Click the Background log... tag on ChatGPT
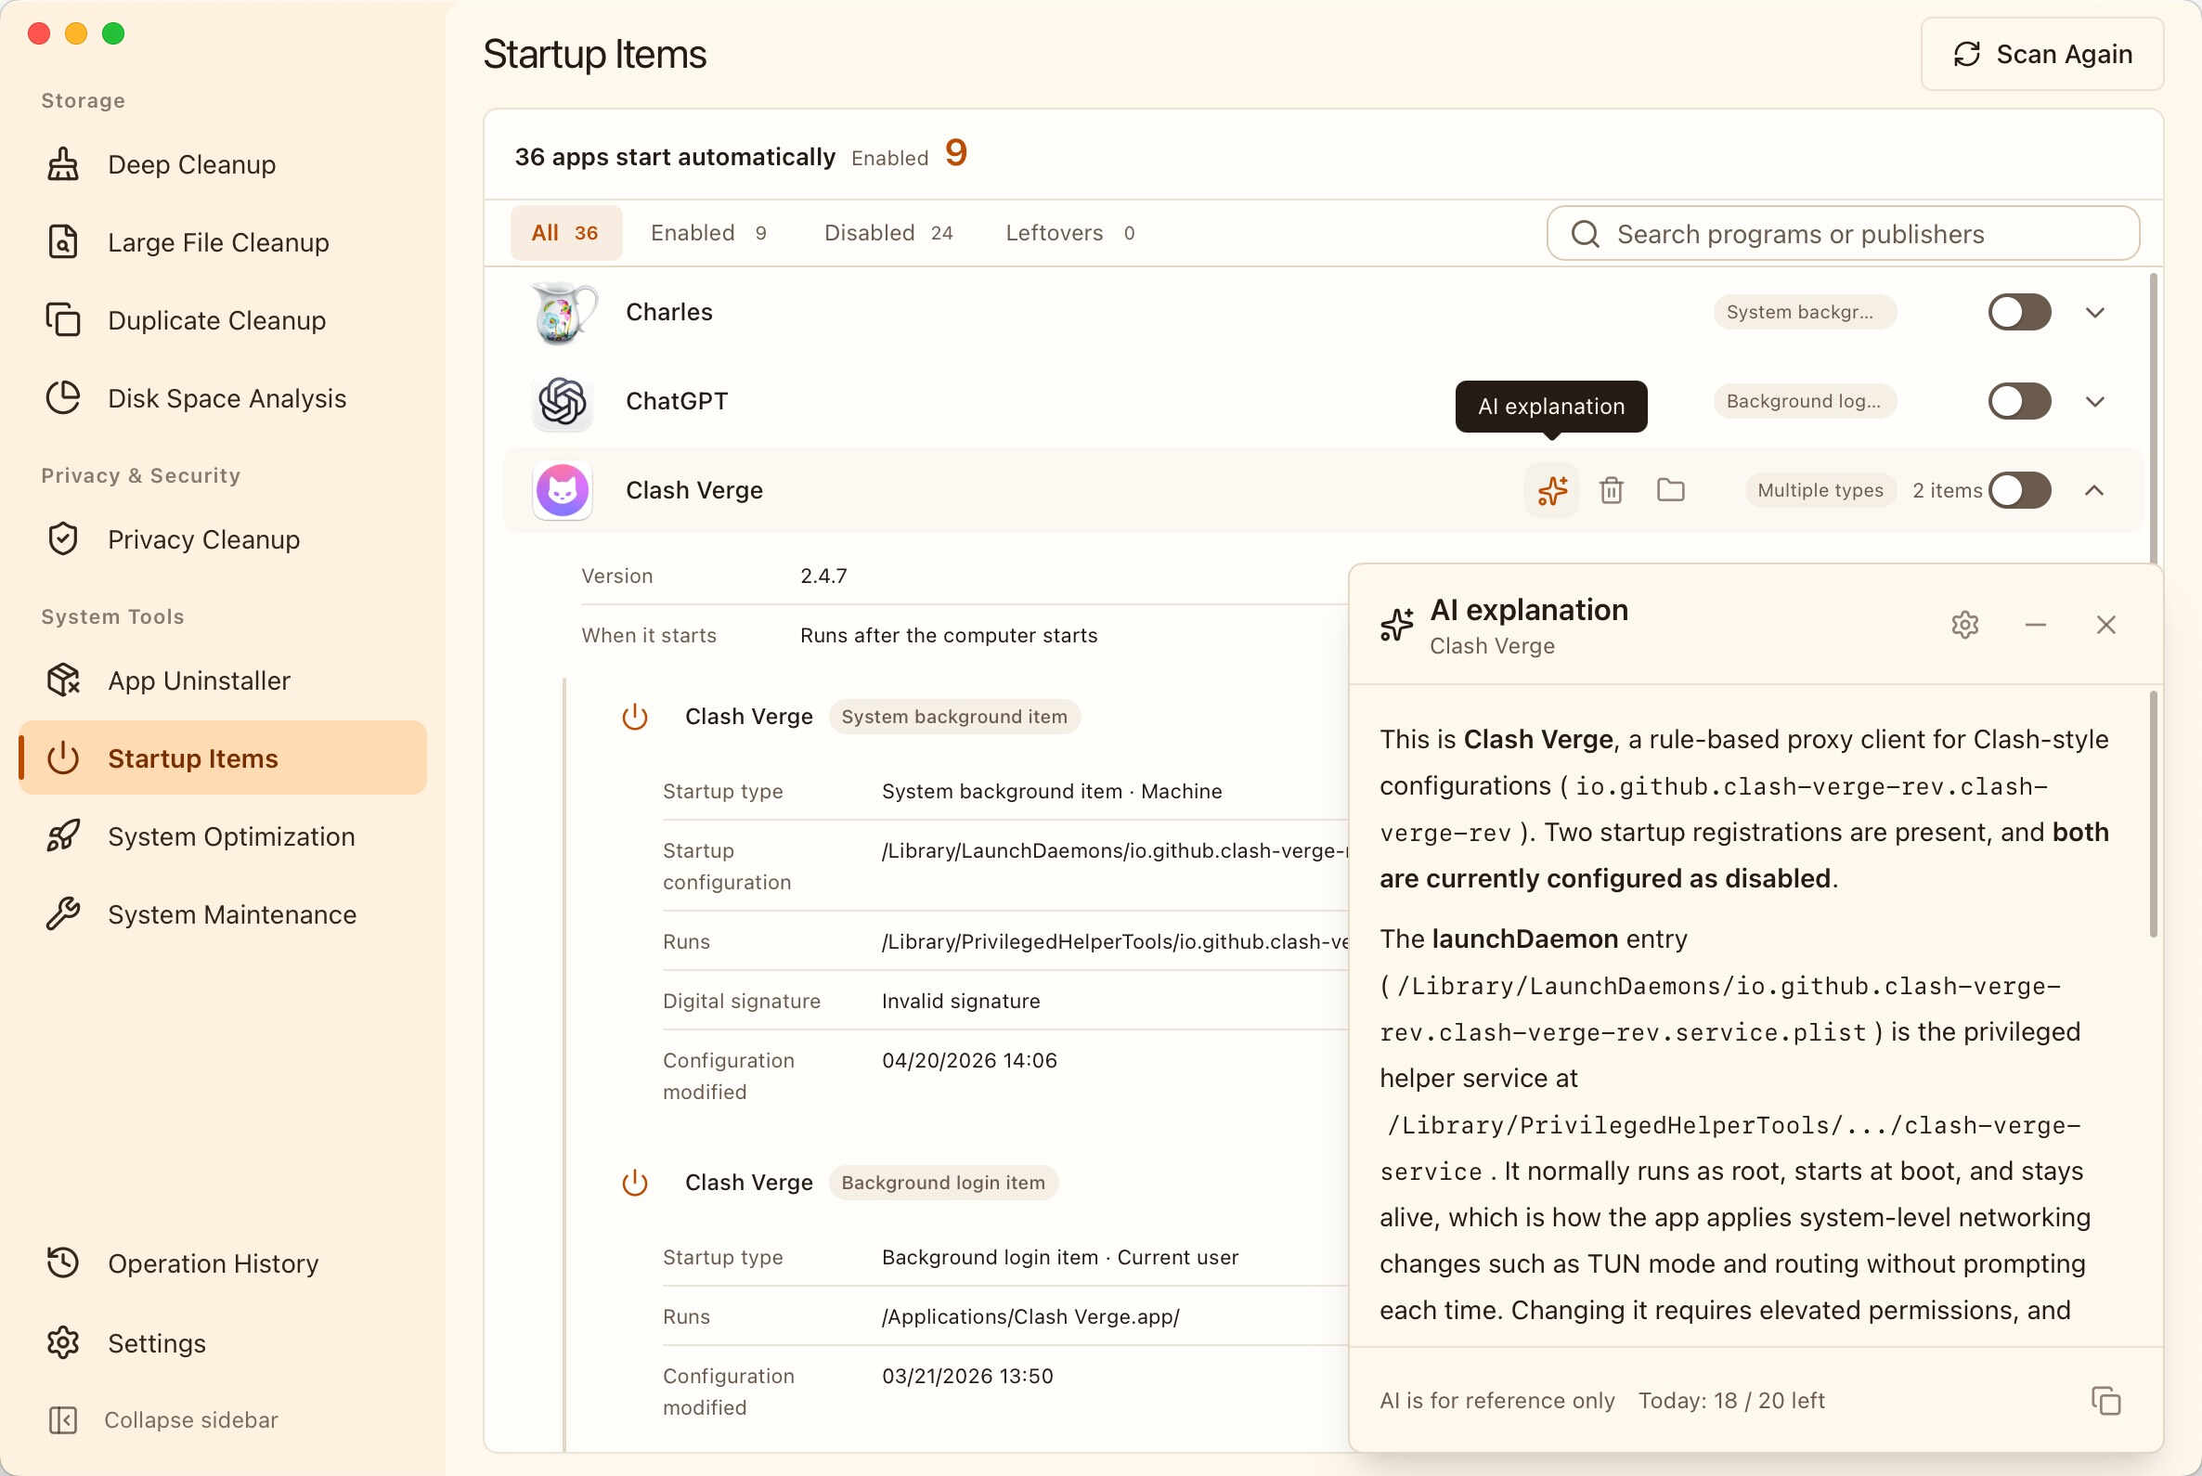This screenshot has height=1476, width=2202. [1804, 402]
